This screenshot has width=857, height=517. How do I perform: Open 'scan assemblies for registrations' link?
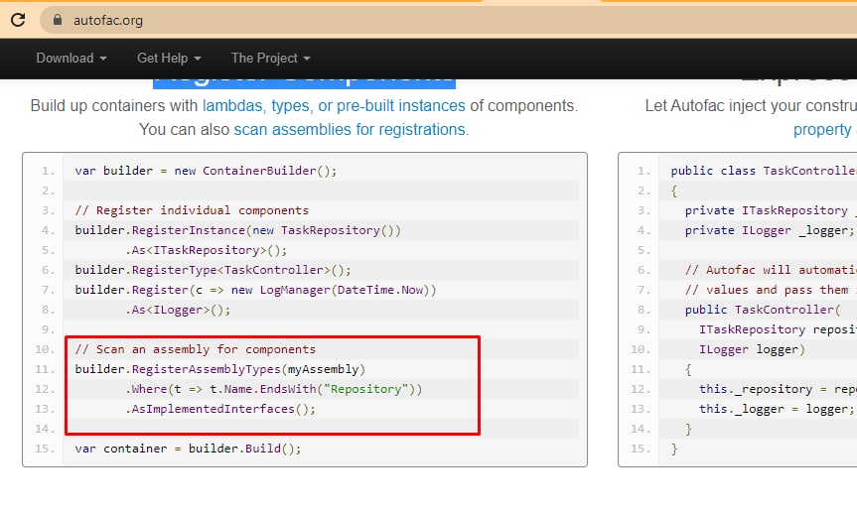(x=350, y=129)
